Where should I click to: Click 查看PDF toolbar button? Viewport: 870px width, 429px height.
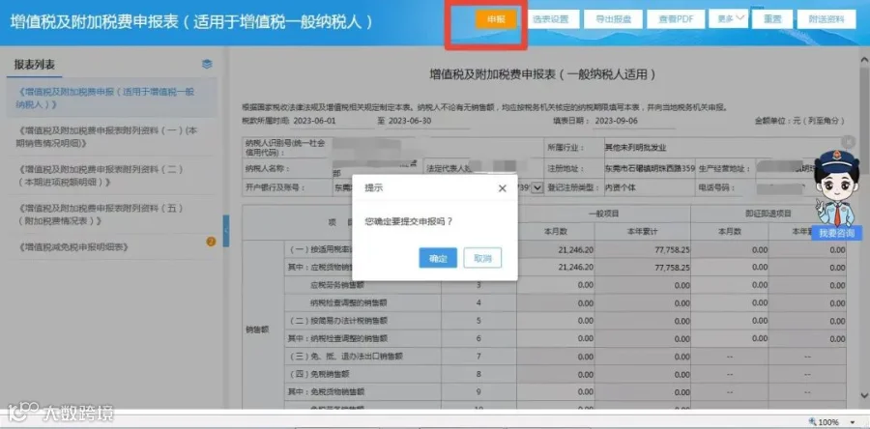point(676,19)
